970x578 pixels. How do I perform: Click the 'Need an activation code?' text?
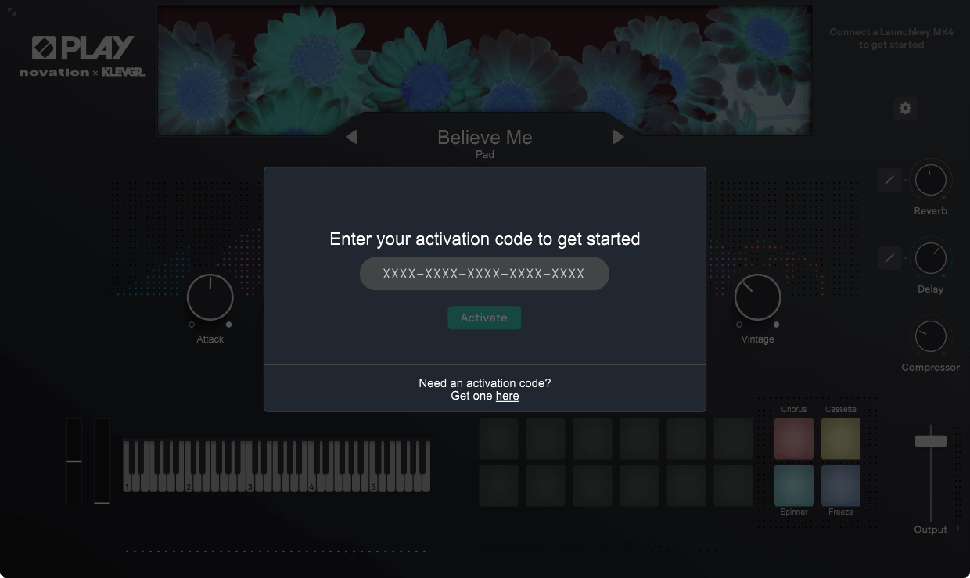tap(485, 383)
